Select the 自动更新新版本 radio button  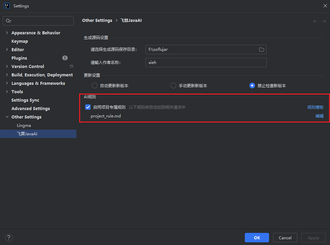pyautogui.click(x=95, y=85)
